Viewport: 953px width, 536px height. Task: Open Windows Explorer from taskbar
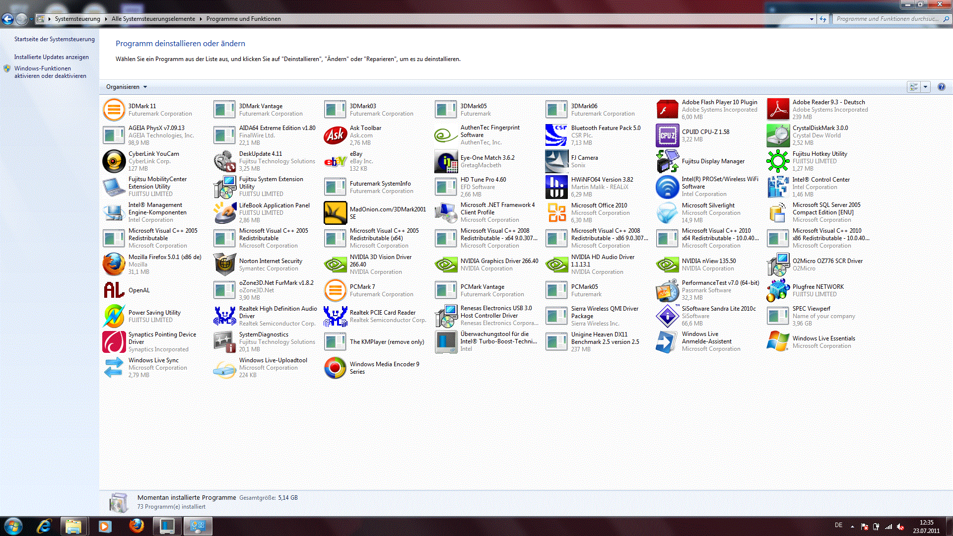point(74,526)
